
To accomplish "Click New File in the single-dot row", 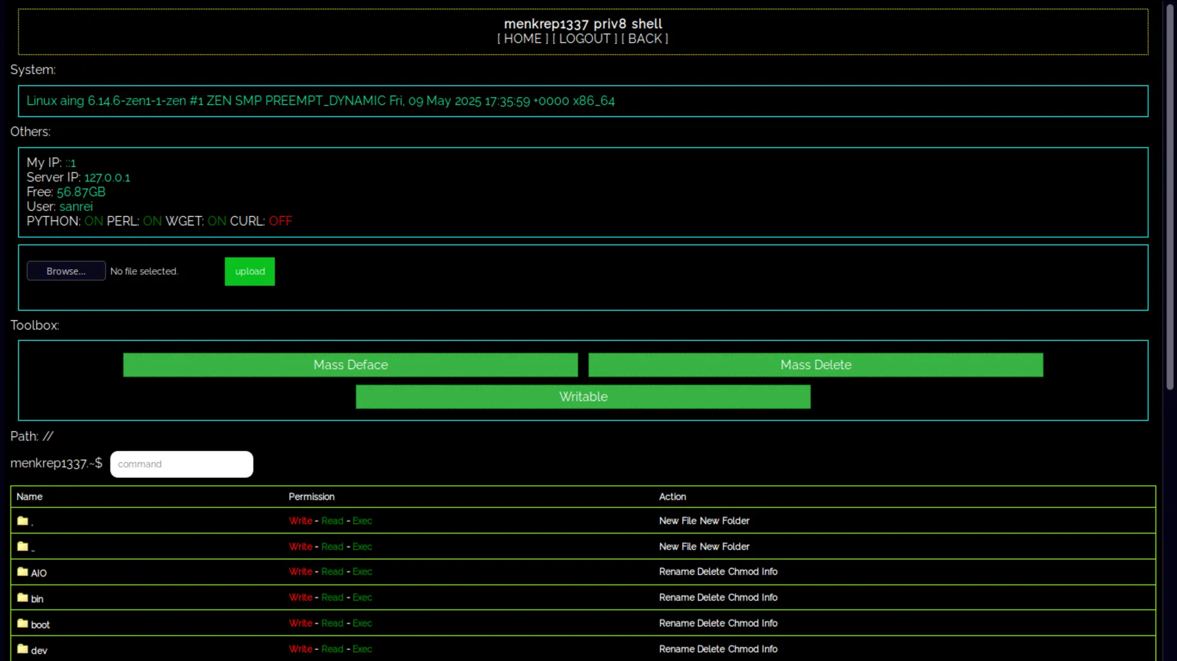I will click(x=678, y=521).
